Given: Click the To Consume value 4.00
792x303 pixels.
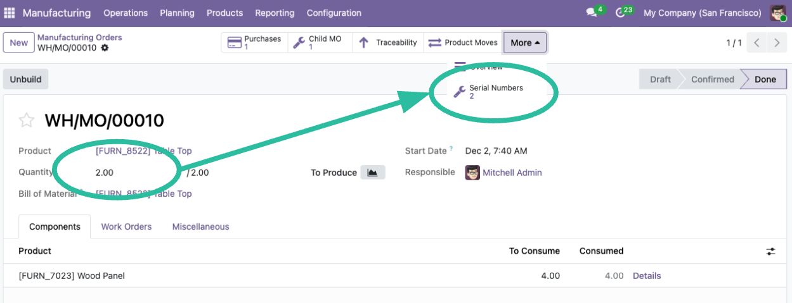Looking at the screenshot, I should point(550,276).
